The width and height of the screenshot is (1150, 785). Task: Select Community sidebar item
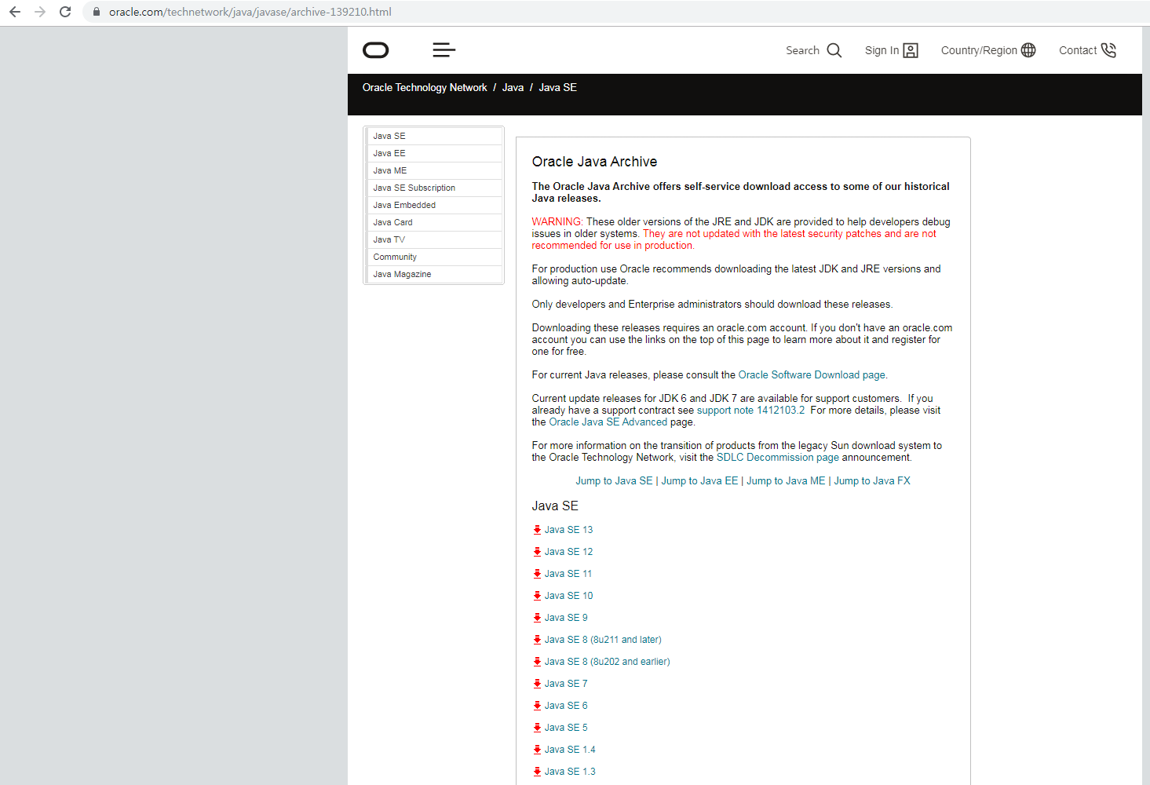434,257
